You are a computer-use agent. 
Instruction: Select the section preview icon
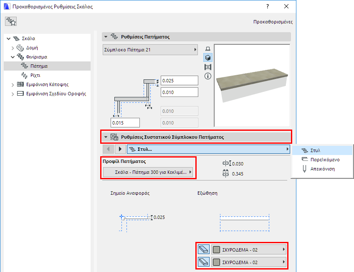pyautogui.click(x=208, y=67)
